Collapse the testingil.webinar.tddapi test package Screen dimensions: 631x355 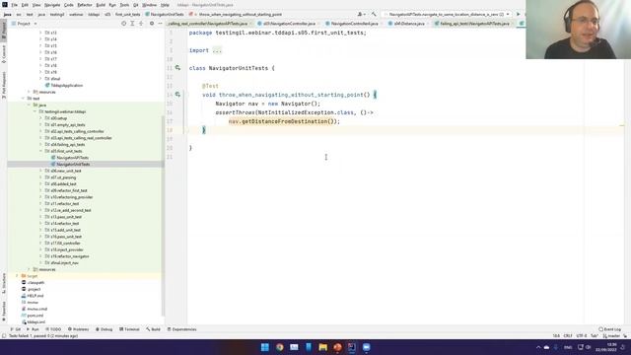(35, 111)
